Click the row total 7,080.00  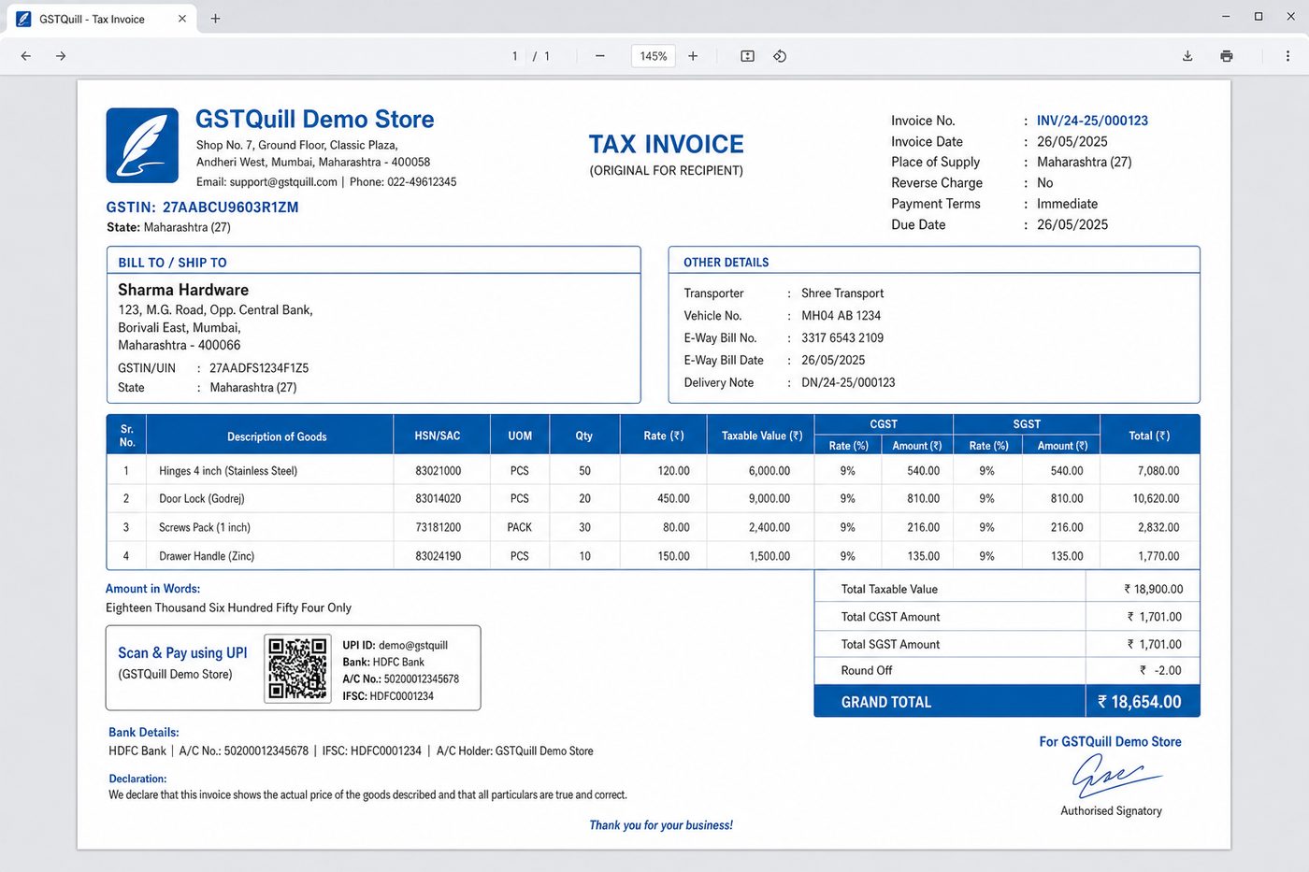pos(1158,471)
